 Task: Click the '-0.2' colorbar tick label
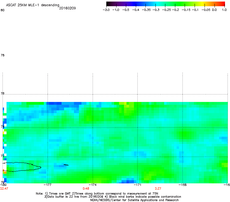pyautogui.click(x=175, y=10)
